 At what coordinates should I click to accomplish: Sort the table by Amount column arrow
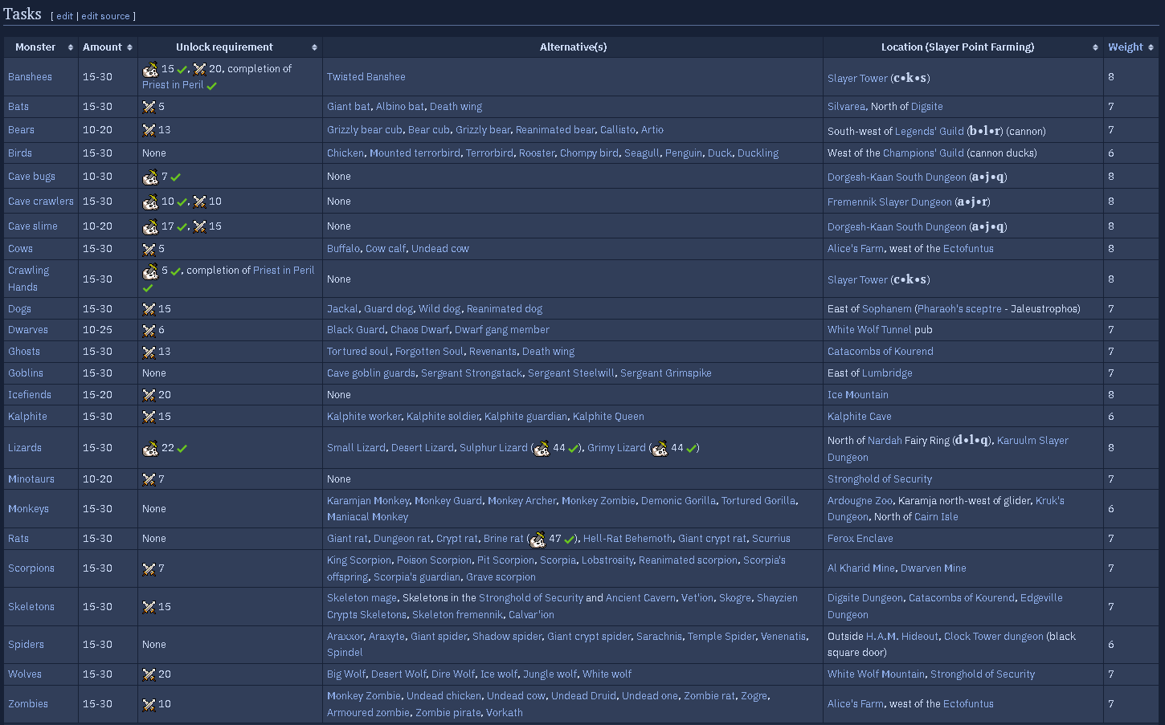tap(129, 47)
